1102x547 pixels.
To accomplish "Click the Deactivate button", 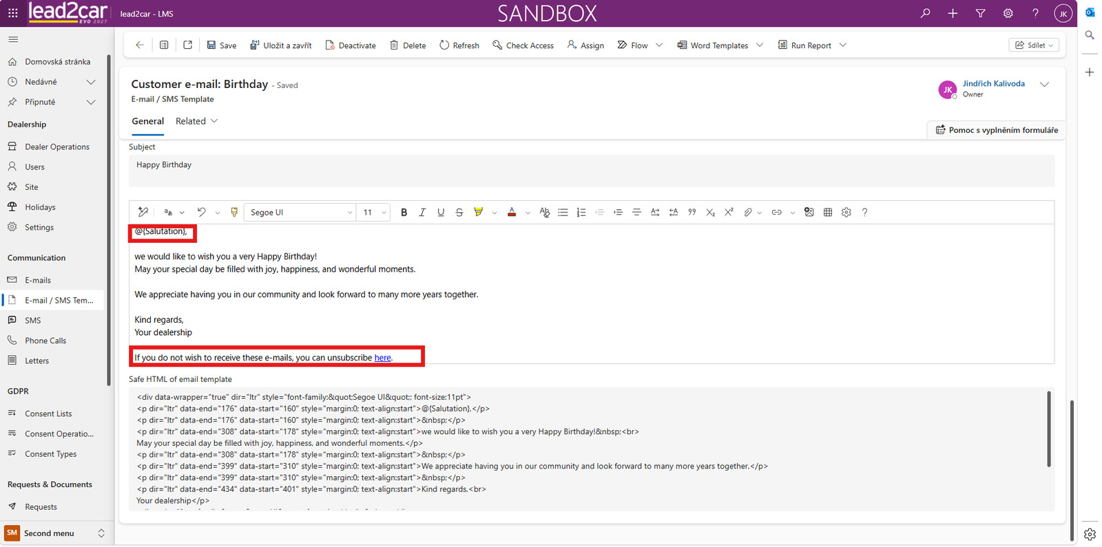I will point(351,45).
